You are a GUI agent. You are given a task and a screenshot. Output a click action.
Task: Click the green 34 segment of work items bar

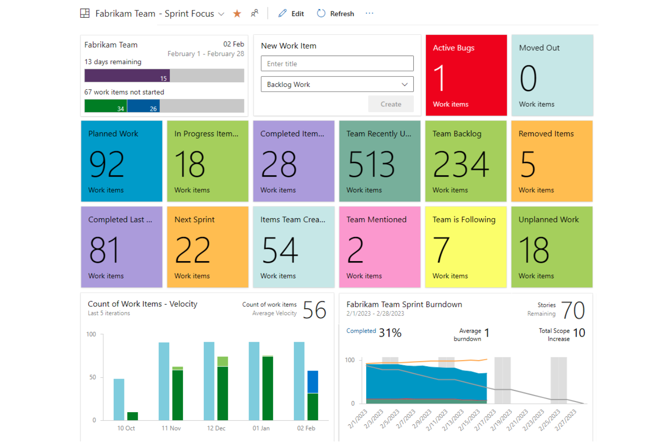point(106,106)
